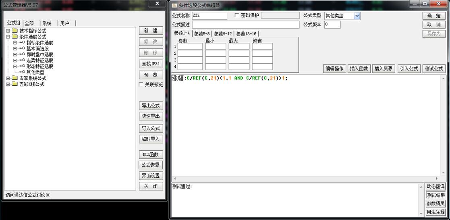Click the 公式版本 input field
The image size is (450, 220).
click(x=332, y=25)
